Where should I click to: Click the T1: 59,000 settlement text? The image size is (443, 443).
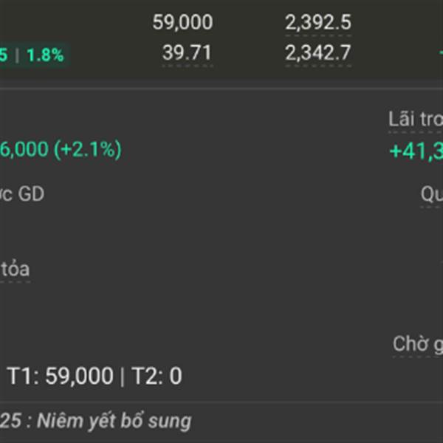(x=60, y=376)
